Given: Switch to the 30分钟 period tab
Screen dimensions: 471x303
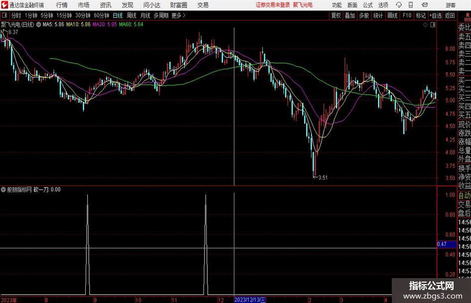Looking at the screenshot, I should coord(83,15).
